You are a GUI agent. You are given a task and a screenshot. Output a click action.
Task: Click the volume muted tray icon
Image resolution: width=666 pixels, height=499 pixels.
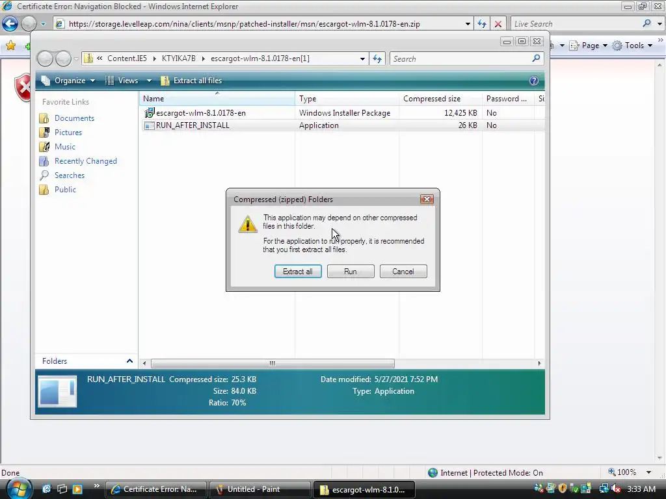point(616,489)
